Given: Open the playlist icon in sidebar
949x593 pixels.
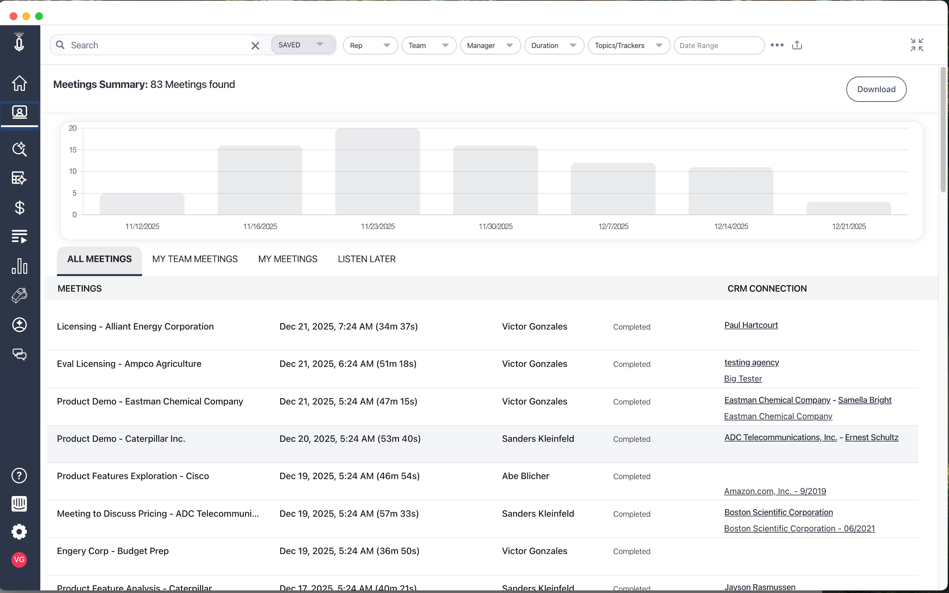Looking at the screenshot, I should click(19, 237).
